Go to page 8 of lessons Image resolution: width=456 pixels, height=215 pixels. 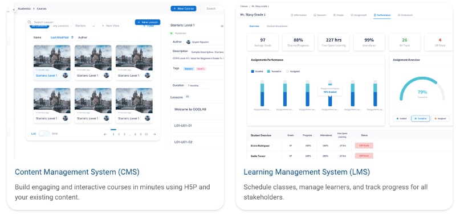coord(135,134)
